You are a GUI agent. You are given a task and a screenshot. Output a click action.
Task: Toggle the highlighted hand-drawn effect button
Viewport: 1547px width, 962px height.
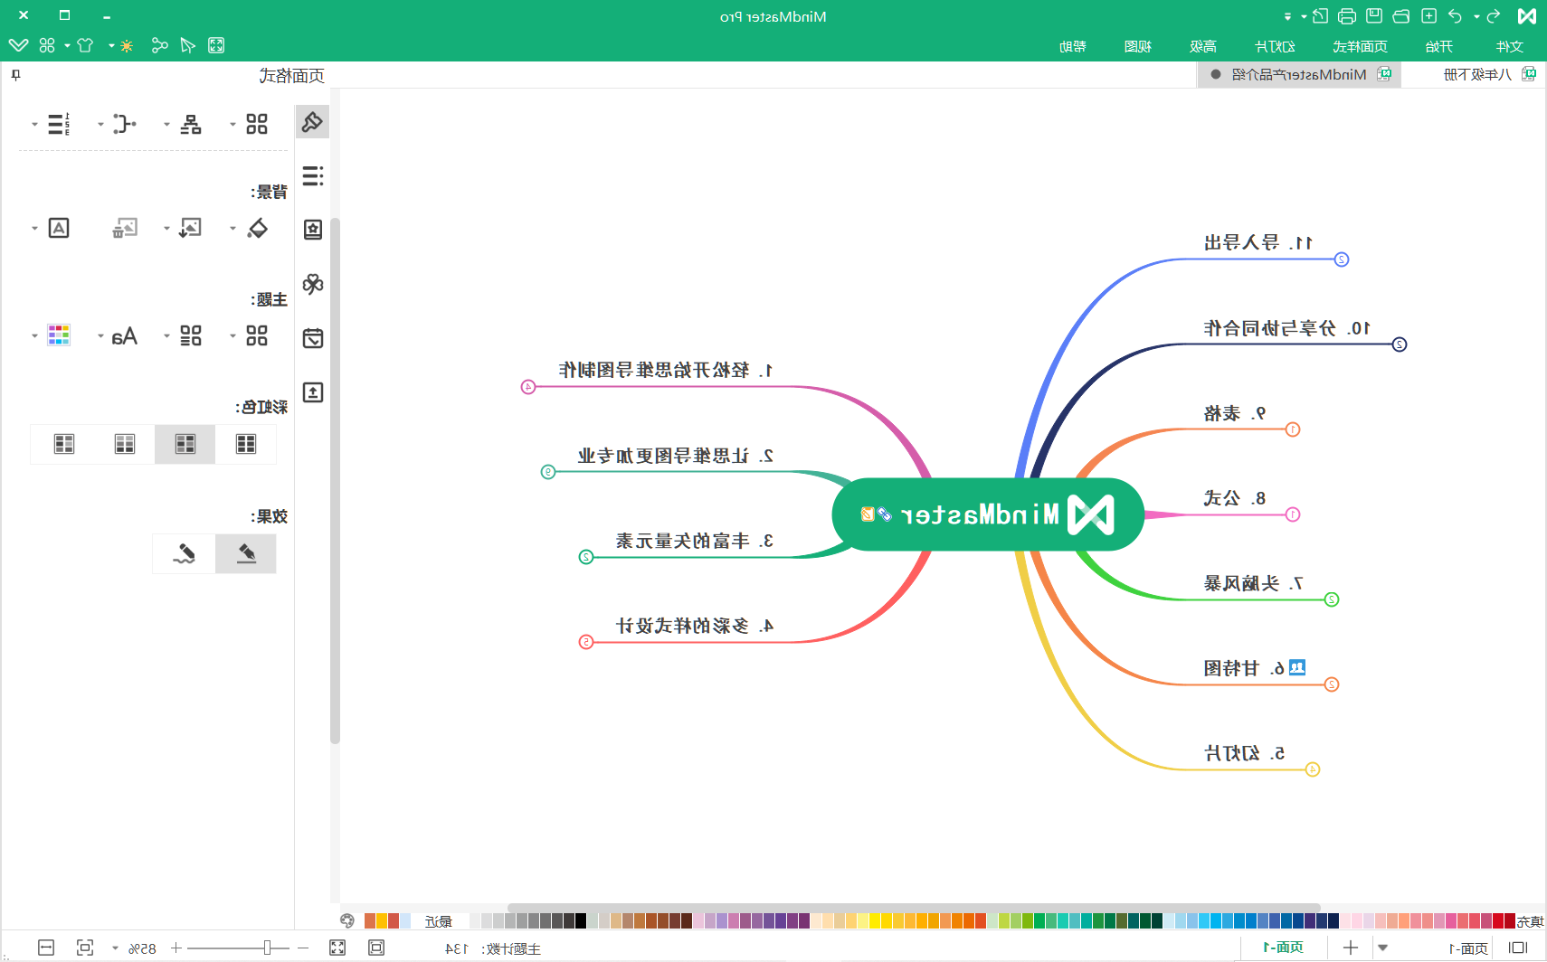click(246, 553)
